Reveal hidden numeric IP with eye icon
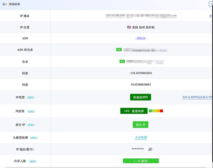The height and width of the screenshot is (168, 213). coord(150,149)
